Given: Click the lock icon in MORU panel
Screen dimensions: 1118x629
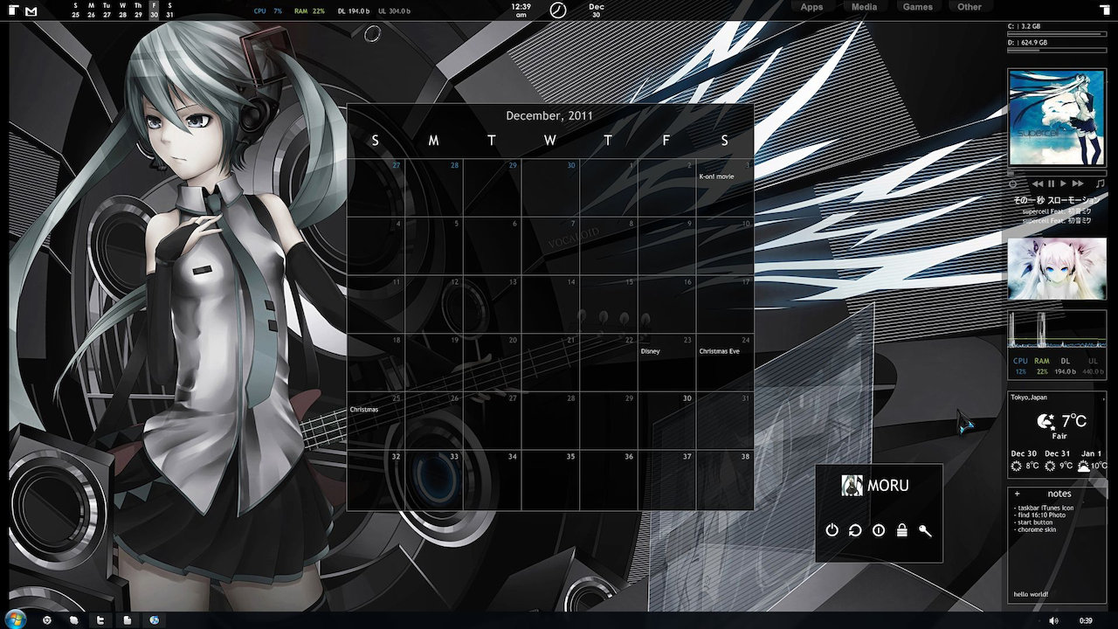Looking at the screenshot, I should [902, 530].
